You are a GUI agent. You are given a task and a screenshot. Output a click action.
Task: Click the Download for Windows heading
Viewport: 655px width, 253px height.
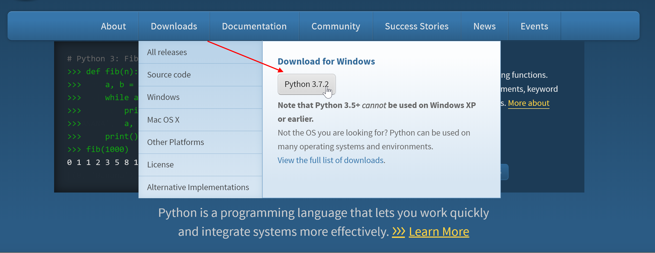tap(326, 62)
